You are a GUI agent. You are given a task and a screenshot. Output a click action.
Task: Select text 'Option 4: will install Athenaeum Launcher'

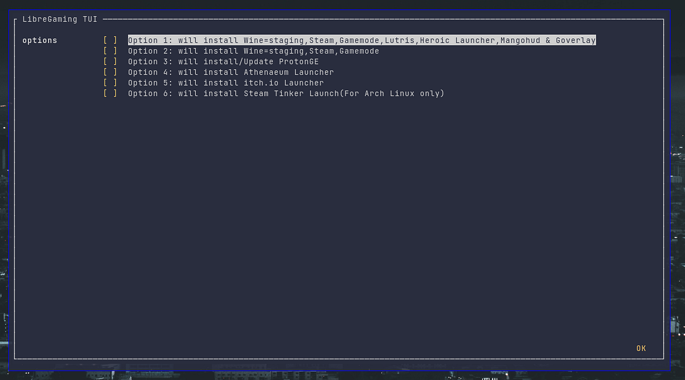coord(231,72)
